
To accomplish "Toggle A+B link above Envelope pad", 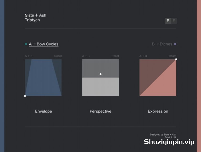I will point(29,56).
